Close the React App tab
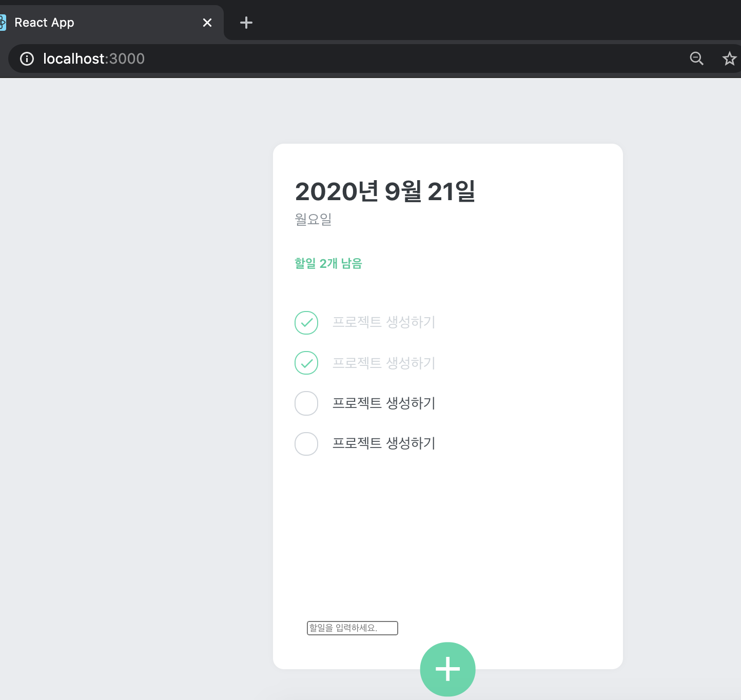 (207, 23)
